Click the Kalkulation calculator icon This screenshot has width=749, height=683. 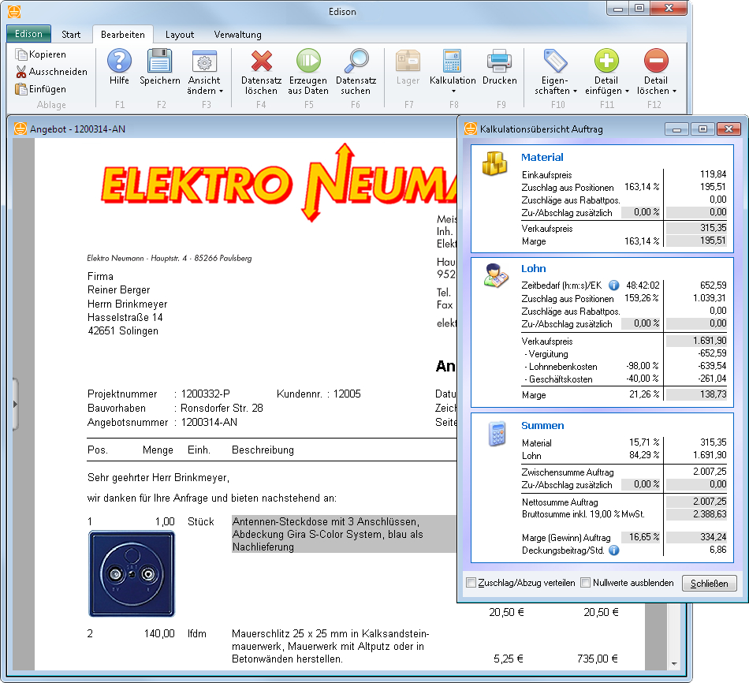pyautogui.click(x=453, y=62)
